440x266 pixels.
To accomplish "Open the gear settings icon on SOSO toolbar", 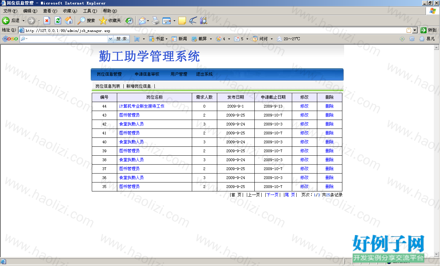I will pyautogui.click(x=412, y=39).
